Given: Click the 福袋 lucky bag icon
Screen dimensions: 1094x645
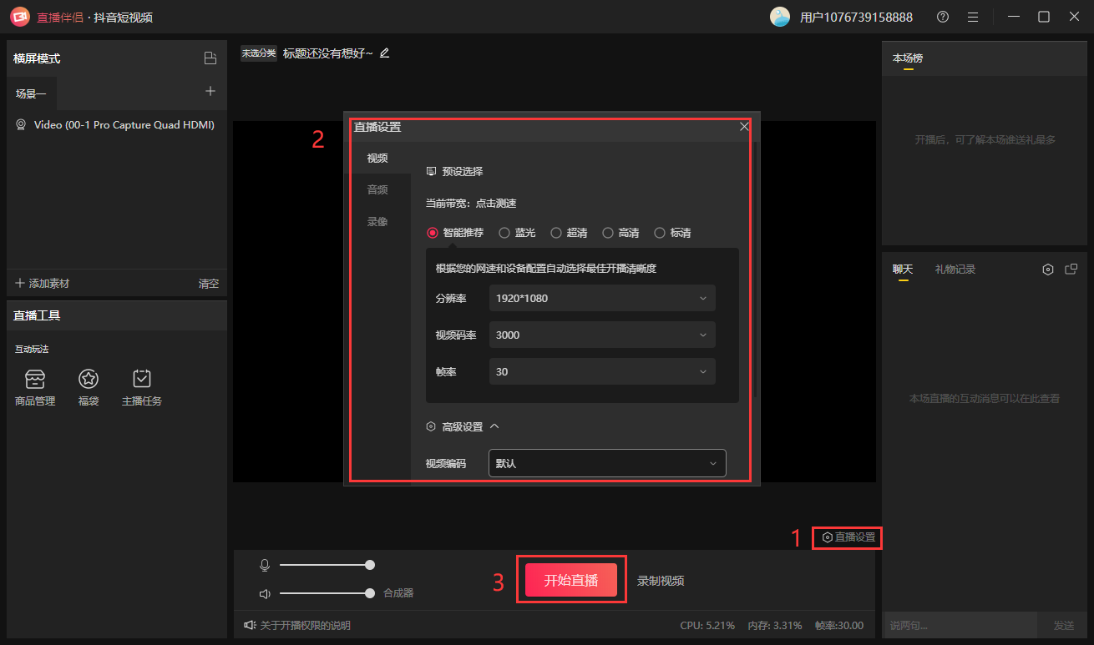Looking at the screenshot, I should point(89,380).
